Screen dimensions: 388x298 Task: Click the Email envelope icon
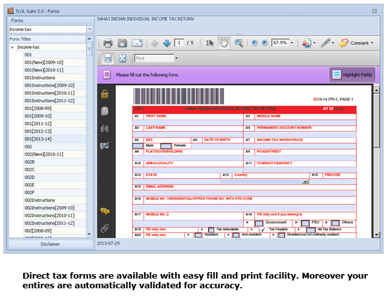click(x=136, y=43)
